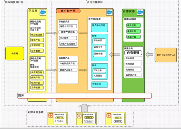The height and width of the screenshot is (129, 181).
Task: Select the 健康产品组合 item
Action: (x=68, y=70)
